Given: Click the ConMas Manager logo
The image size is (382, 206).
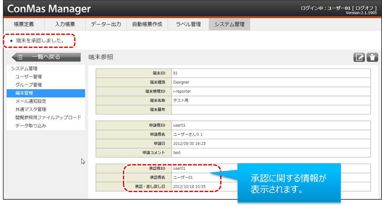Looking at the screenshot, I should point(49,9).
